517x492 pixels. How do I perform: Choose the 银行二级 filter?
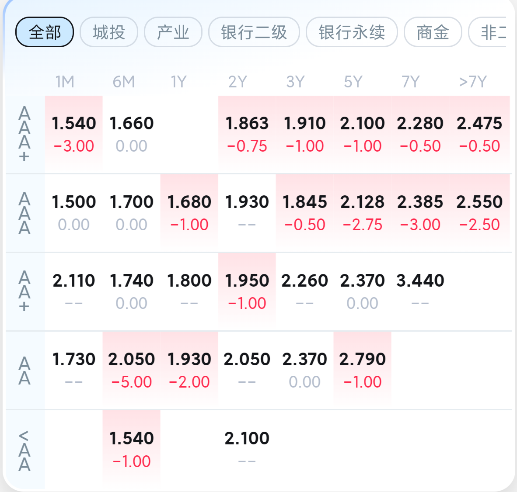tap(254, 32)
